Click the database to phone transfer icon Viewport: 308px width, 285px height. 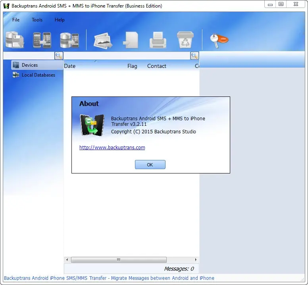click(x=69, y=40)
